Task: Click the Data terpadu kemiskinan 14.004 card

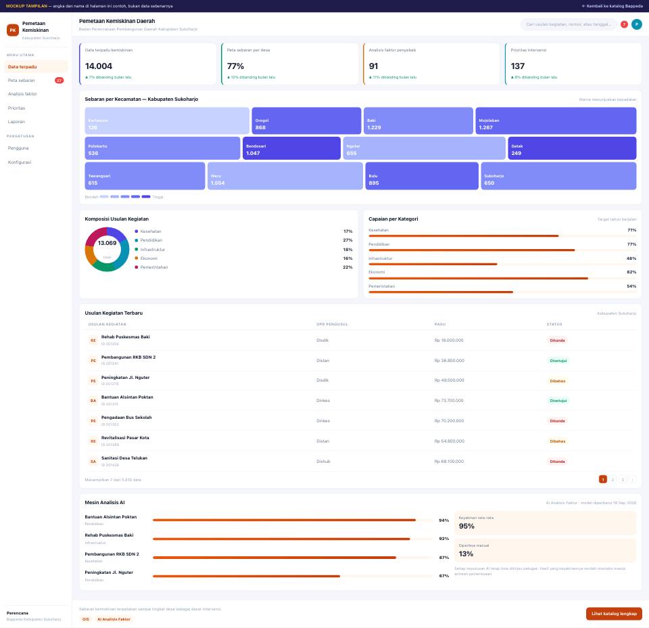Action: coord(148,64)
